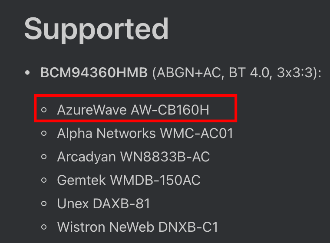The width and height of the screenshot is (330, 243).
Task: Click the Supported heading
Action: pos(96,29)
